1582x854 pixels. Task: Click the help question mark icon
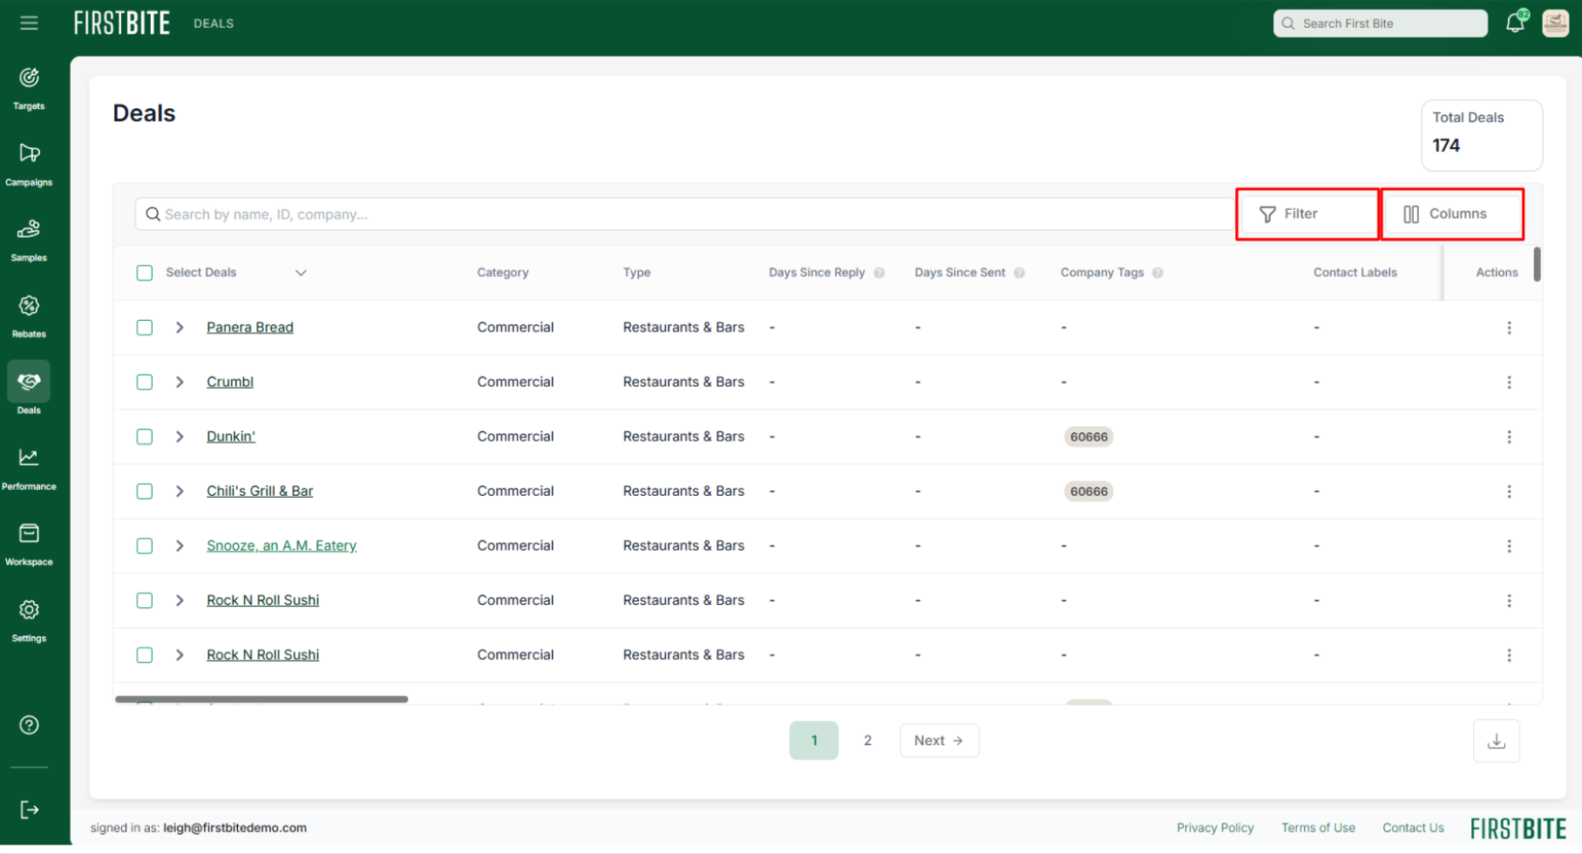point(29,725)
